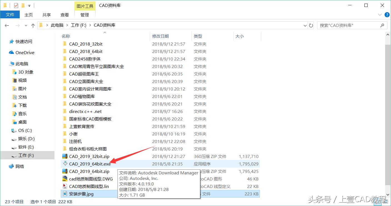Switch to the 查看 ribbon tab

click(x=64, y=15)
